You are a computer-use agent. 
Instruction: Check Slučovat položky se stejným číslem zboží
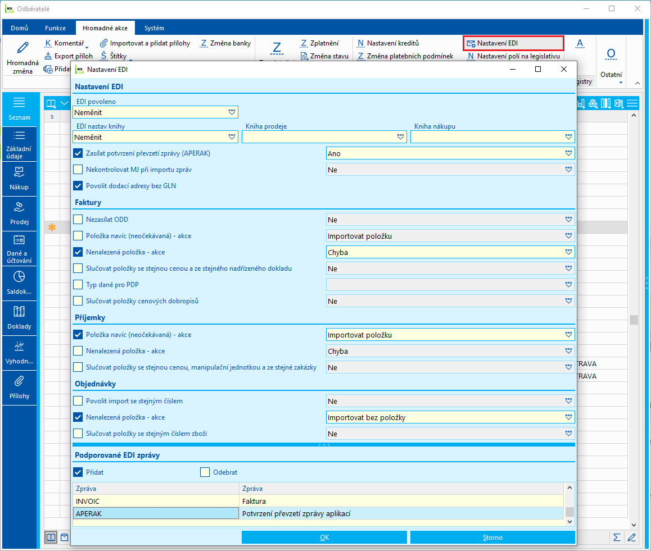click(x=78, y=434)
